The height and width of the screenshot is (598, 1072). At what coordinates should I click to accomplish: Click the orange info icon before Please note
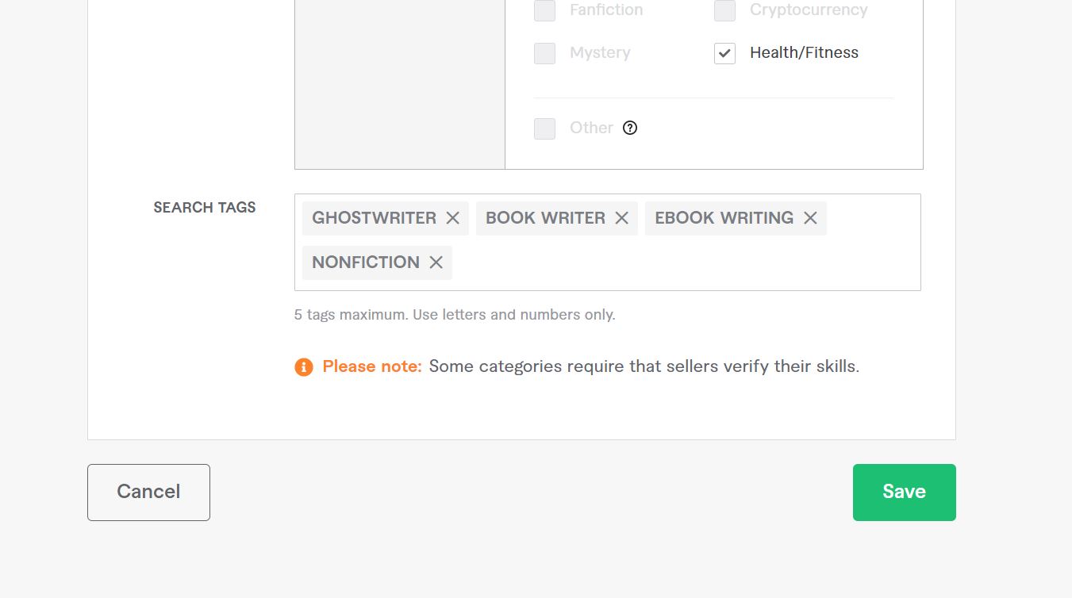coord(304,366)
